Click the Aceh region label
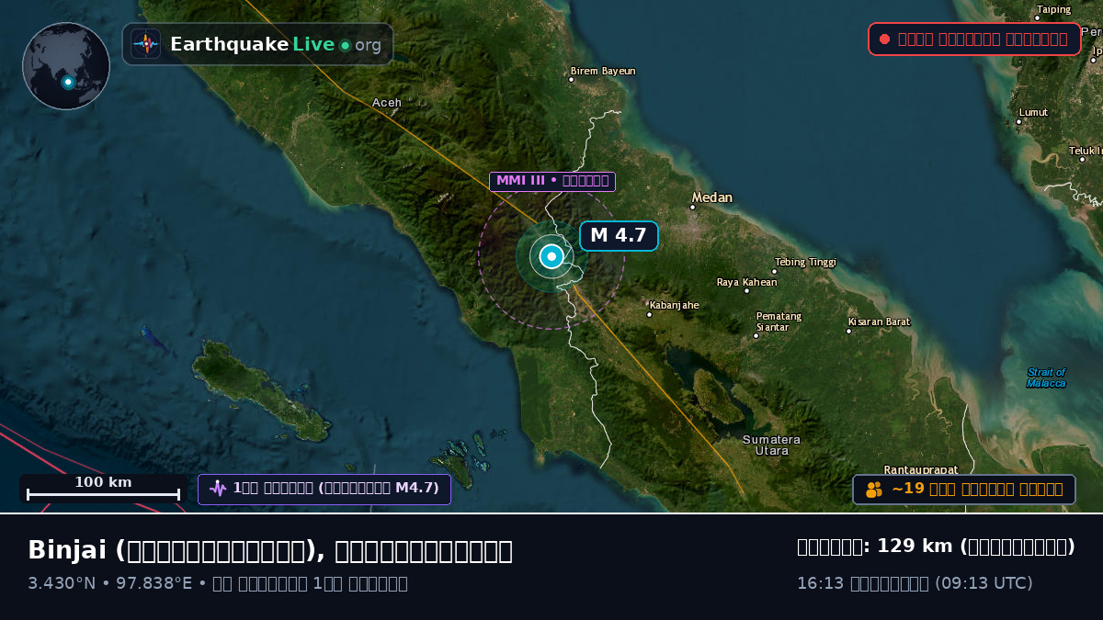 click(x=387, y=102)
